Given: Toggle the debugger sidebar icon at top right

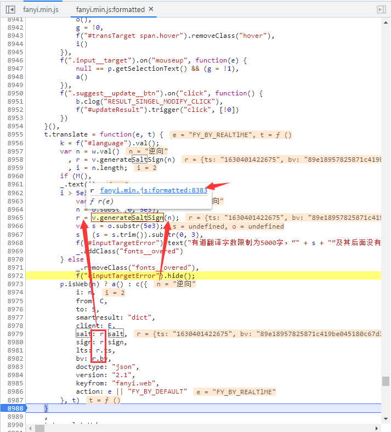Looking at the screenshot, I should (381, 9).
